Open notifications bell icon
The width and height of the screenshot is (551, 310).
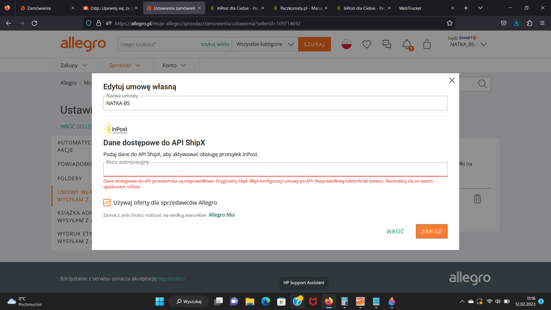407,44
